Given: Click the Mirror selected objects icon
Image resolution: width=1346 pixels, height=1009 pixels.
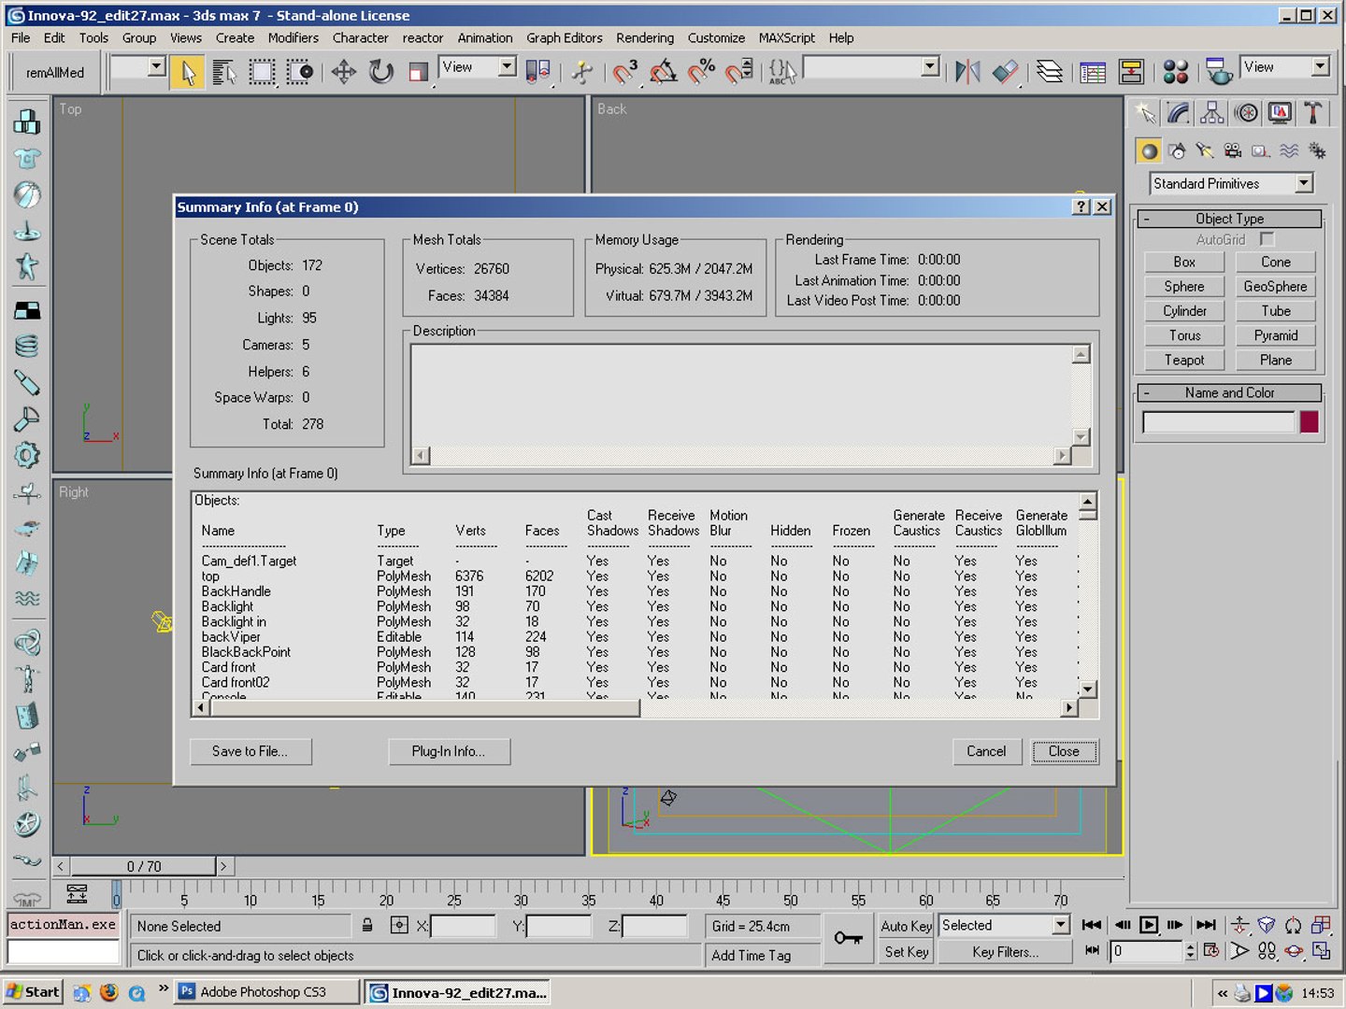Looking at the screenshot, I should click(x=967, y=72).
